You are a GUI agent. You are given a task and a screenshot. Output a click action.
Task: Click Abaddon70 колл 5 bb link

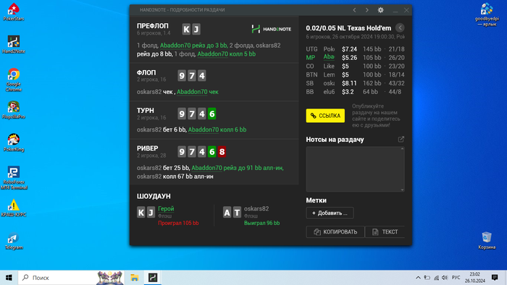[x=226, y=54]
